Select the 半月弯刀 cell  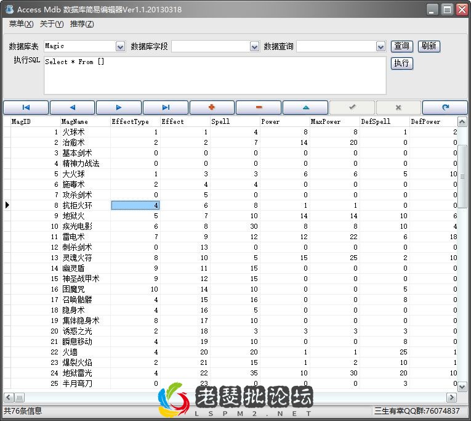[x=86, y=383]
